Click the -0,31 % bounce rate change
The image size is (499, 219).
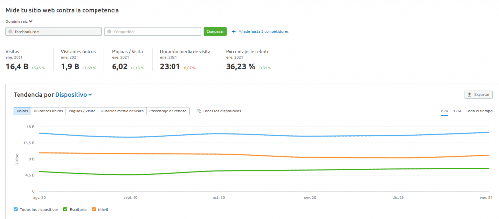265,68
